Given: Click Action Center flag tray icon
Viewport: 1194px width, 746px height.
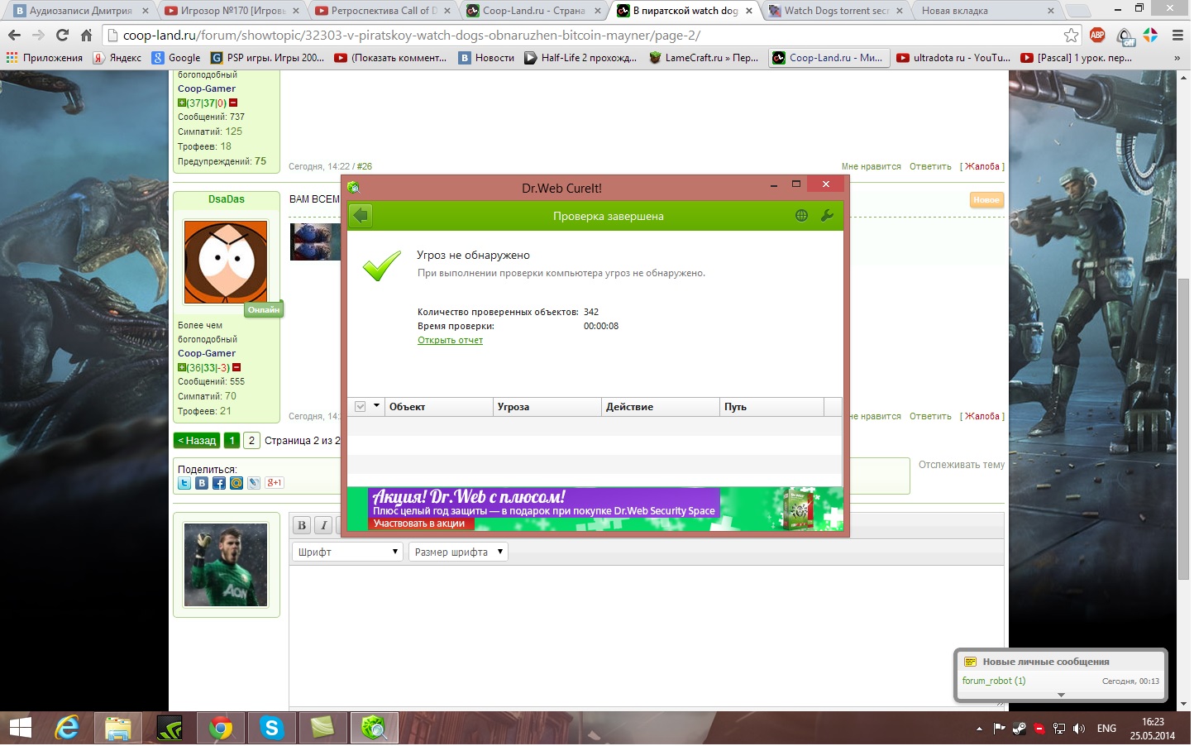Looking at the screenshot, I should [1000, 729].
